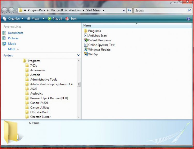The height and width of the screenshot is (149, 194).
Task: Click the Forward navigation arrow
Action: click(x=11, y=11)
